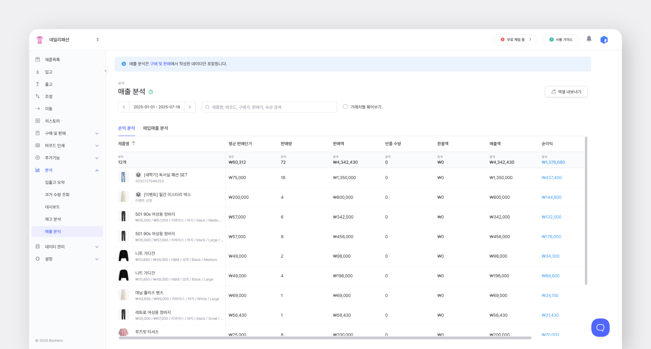Click the horizontal table scrollbar
This screenshot has width=651, height=349.
coord(325,338)
